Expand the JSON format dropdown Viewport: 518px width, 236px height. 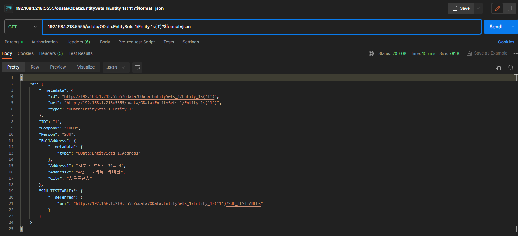click(116, 67)
